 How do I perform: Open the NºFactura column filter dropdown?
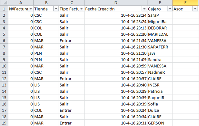tap(30, 9)
